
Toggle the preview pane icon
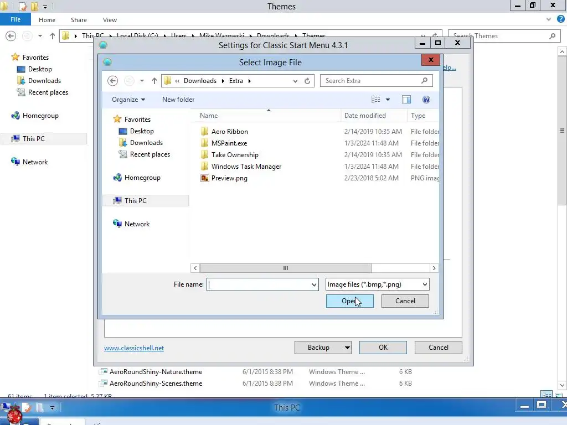(x=406, y=100)
